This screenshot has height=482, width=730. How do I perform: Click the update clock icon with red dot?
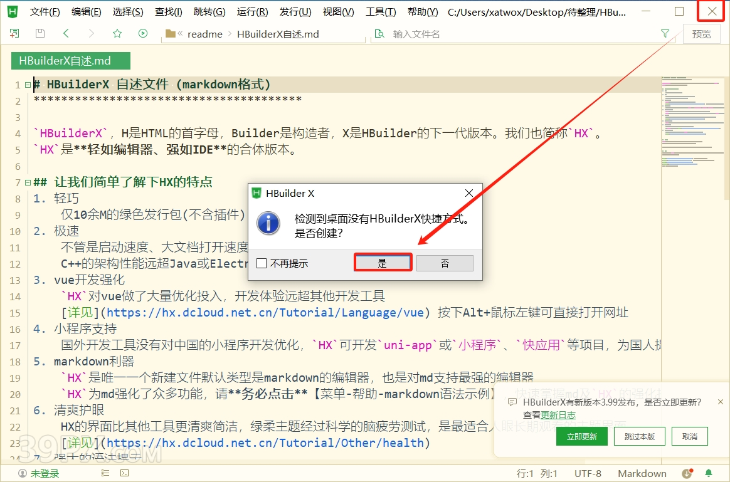point(687,473)
